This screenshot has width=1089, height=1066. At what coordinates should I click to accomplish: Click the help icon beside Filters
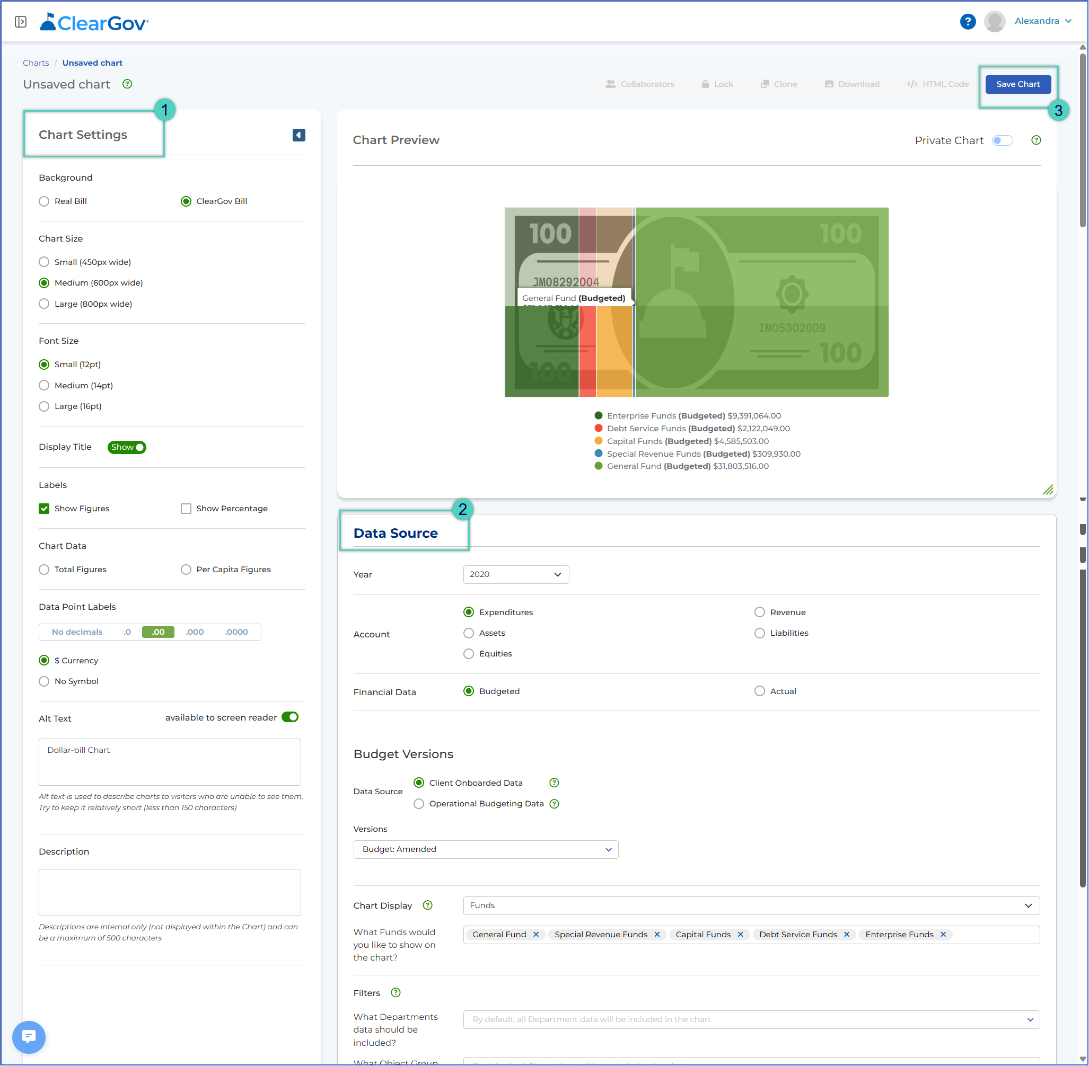(x=396, y=993)
